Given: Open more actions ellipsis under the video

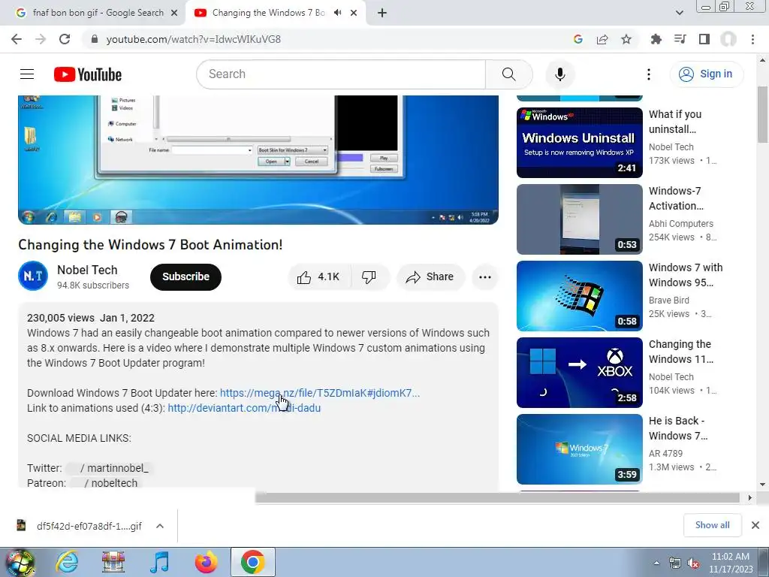Looking at the screenshot, I should [x=485, y=277].
